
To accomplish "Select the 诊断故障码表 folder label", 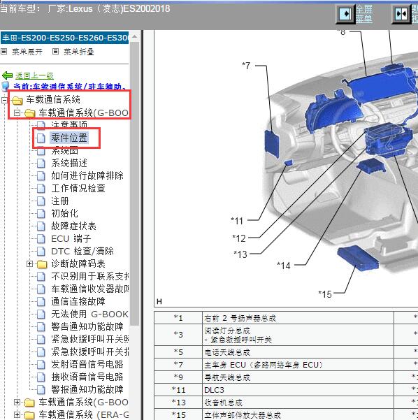I will click(78, 264).
